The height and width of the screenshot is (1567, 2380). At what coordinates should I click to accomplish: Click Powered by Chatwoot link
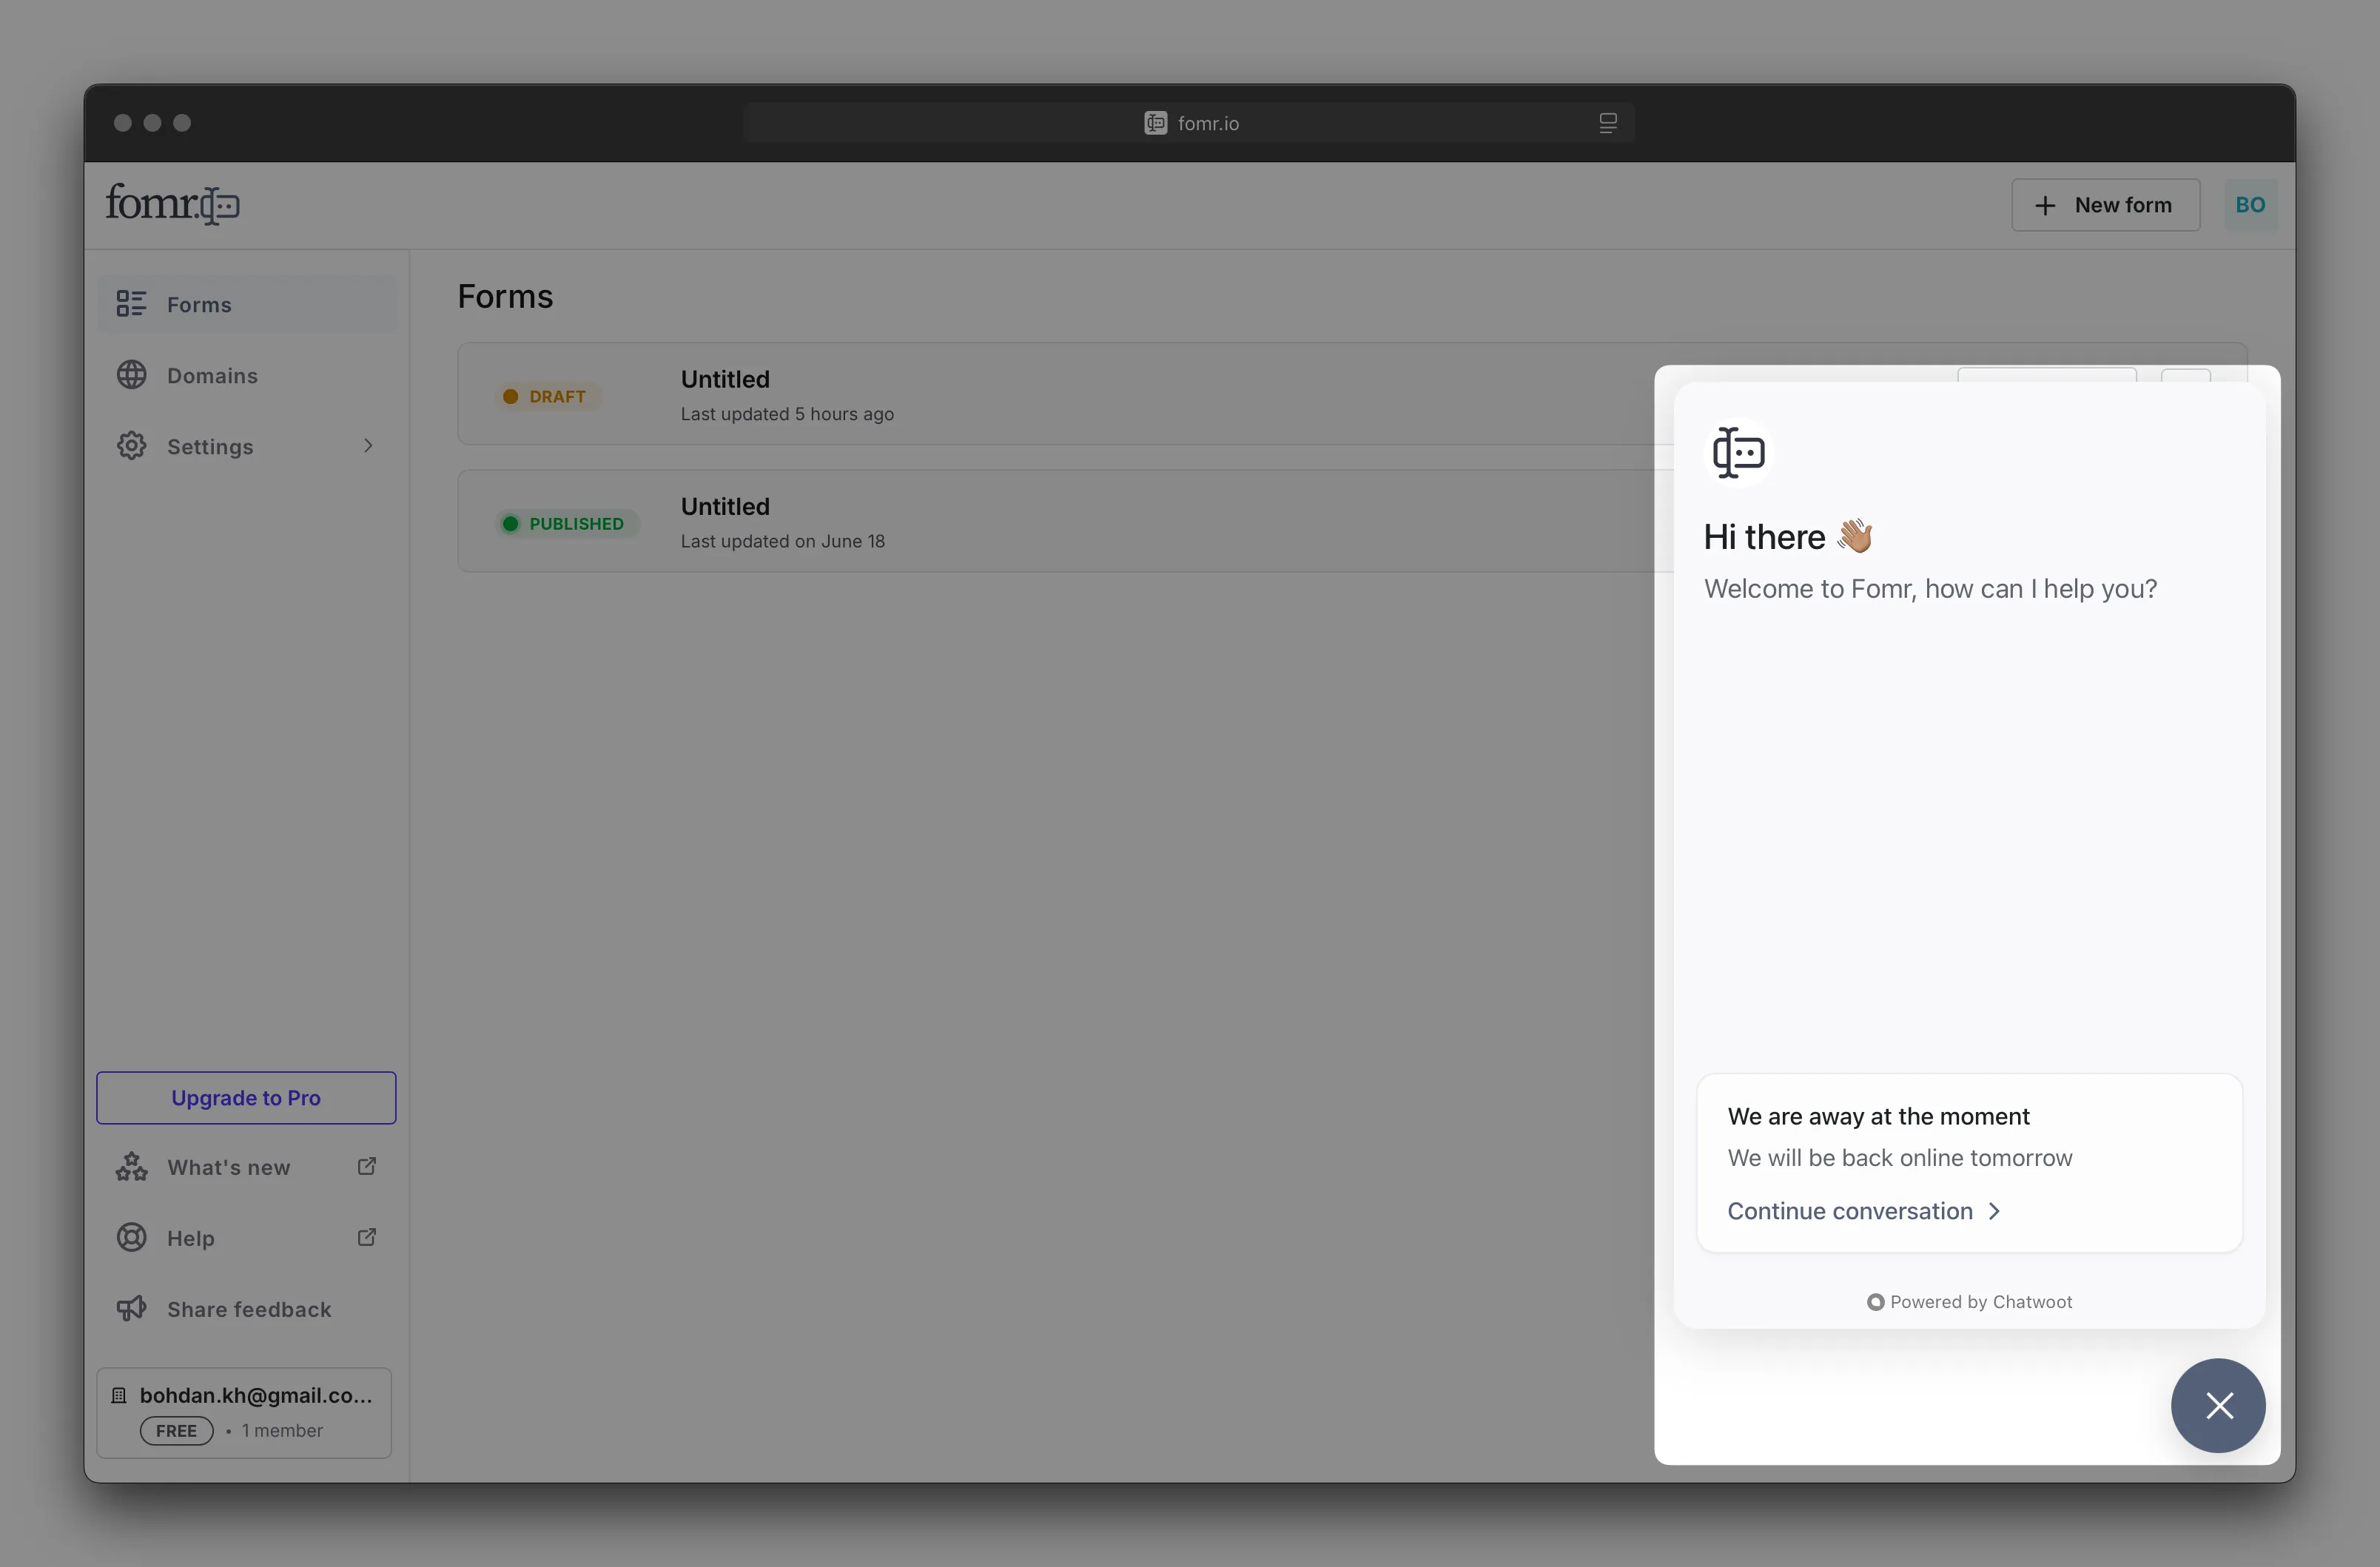click(1969, 1301)
